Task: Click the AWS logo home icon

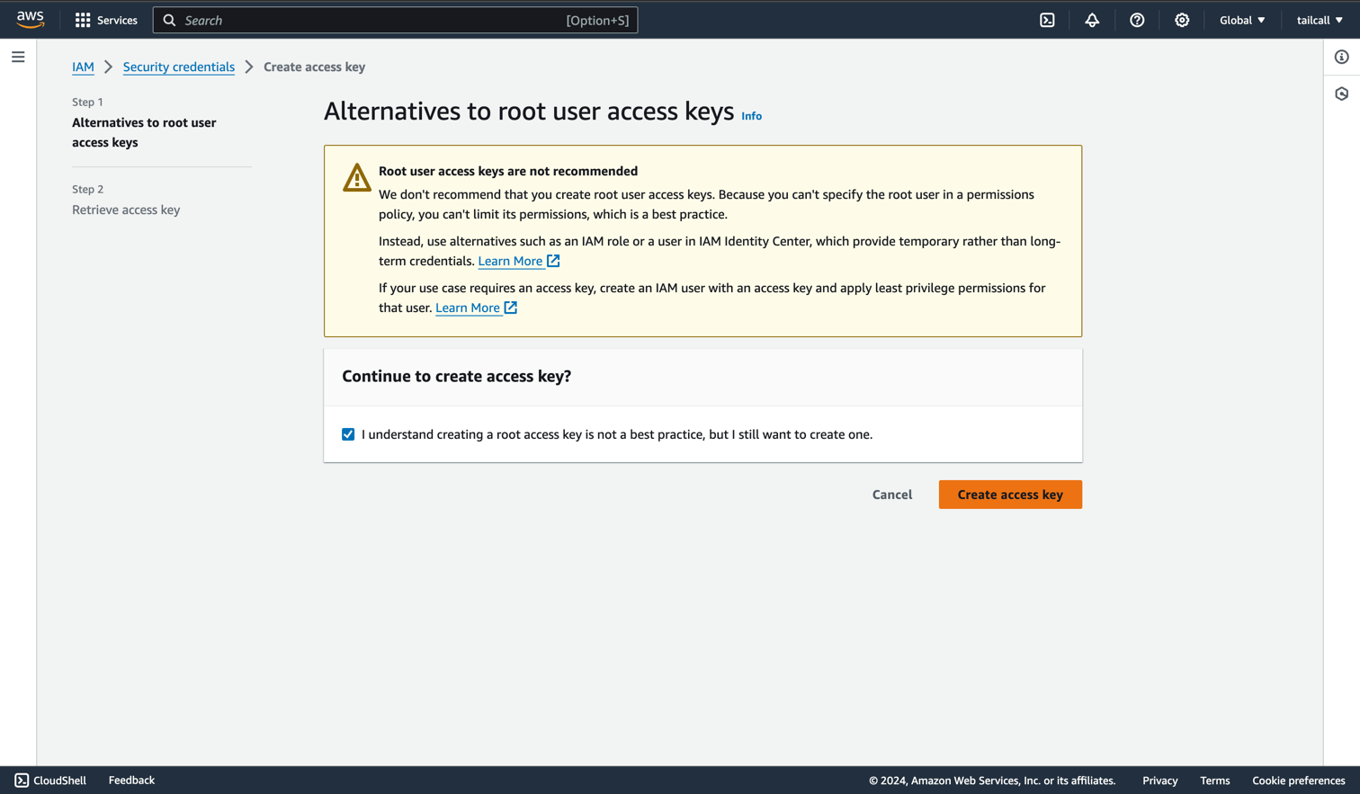Action: point(30,20)
